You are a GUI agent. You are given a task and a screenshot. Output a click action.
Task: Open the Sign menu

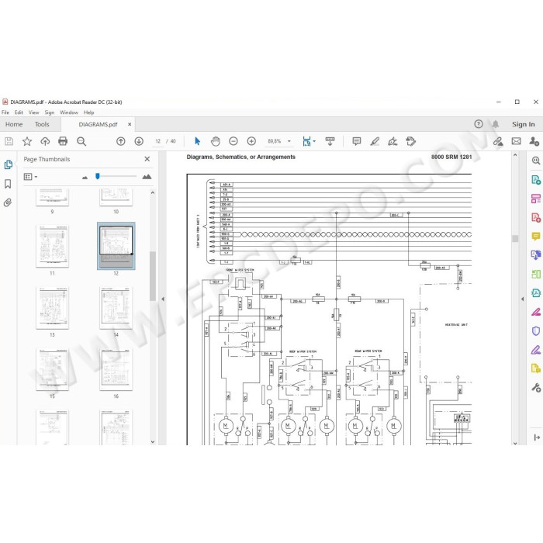(49, 112)
